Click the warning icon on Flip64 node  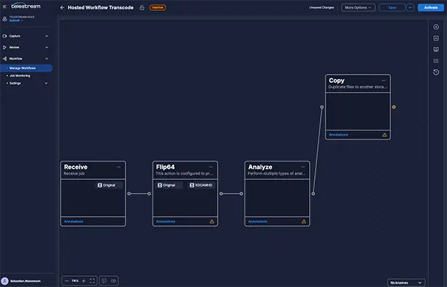(x=212, y=222)
